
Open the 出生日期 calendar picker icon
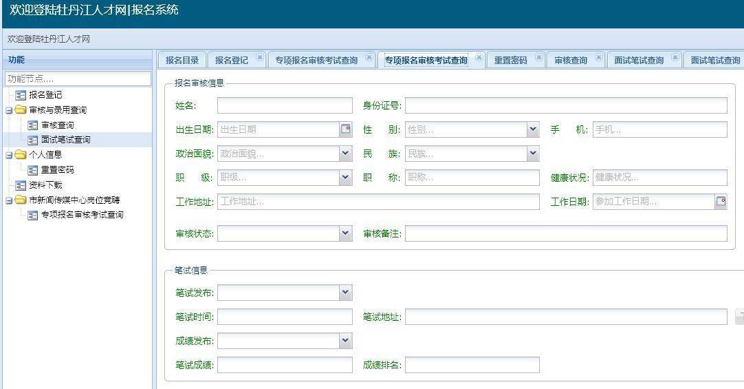point(346,129)
